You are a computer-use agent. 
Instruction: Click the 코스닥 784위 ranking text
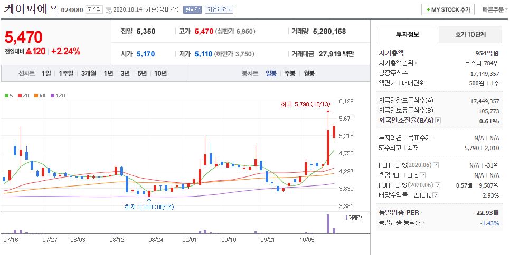pos(482,63)
